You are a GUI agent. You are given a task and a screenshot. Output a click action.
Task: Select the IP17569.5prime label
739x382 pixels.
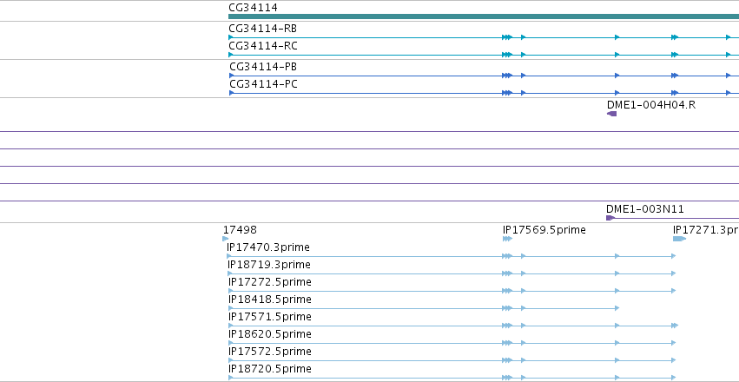tap(544, 230)
